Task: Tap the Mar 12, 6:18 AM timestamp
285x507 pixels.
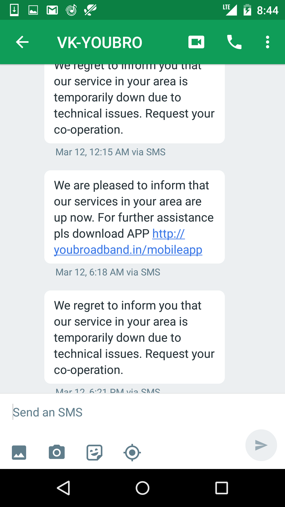Action: (108, 272)
